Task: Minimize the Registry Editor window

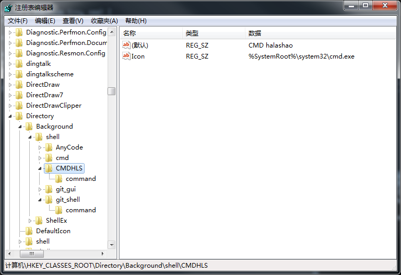Action: coord(351,6)
